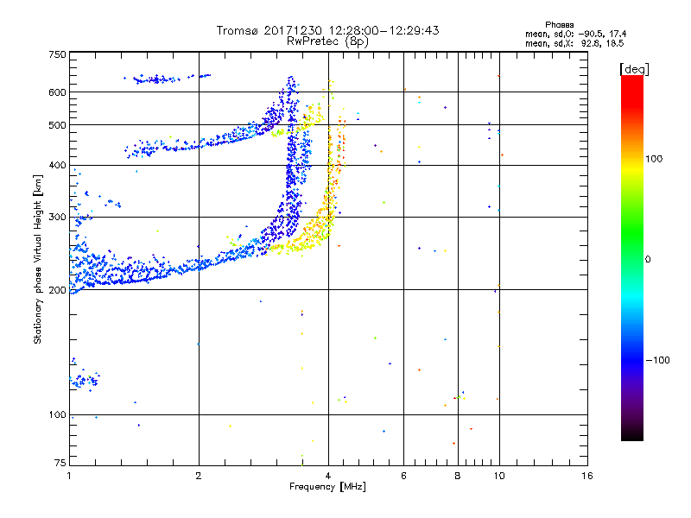Click the black bottom of the phase colorbar
691x518 pixels.
(x=632, y=434)
